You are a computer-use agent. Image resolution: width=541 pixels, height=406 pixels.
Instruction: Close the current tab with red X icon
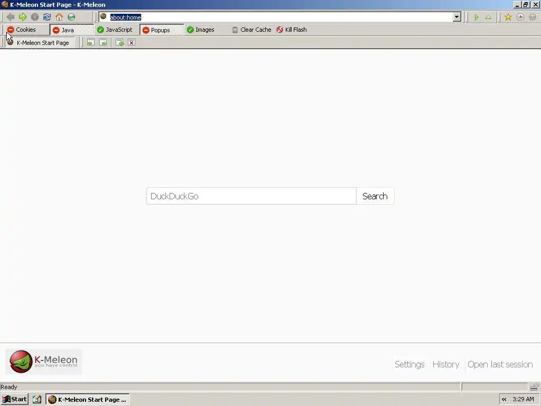click(x=132, y=42)
